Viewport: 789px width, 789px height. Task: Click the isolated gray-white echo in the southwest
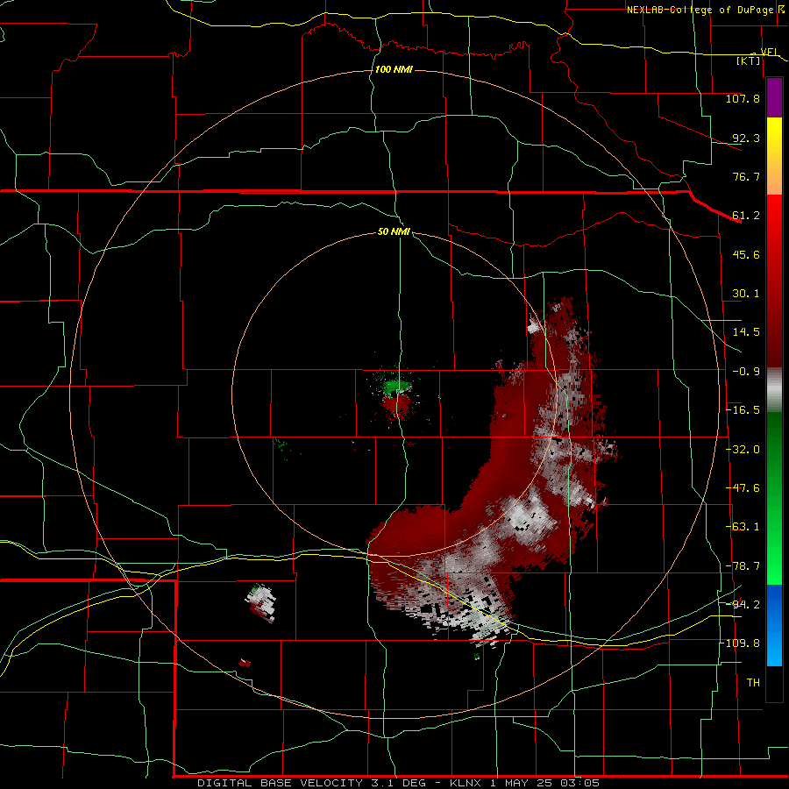[x=261, y=601]
